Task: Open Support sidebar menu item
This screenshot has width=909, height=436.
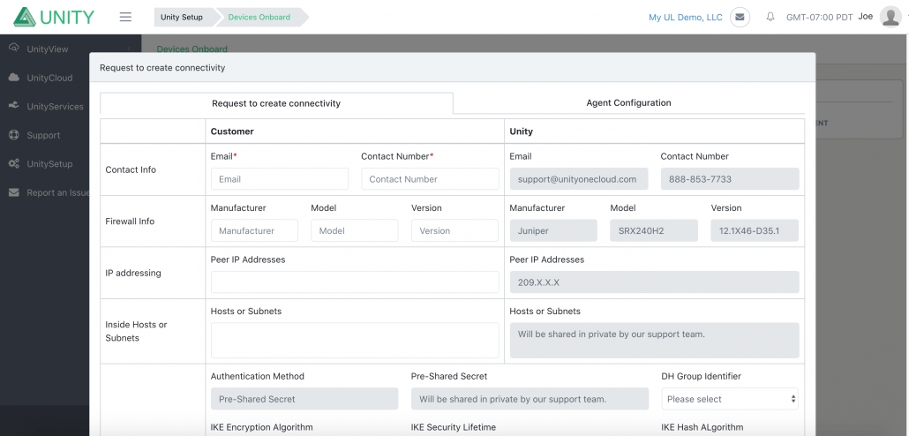Action: (x=43, y=135)
